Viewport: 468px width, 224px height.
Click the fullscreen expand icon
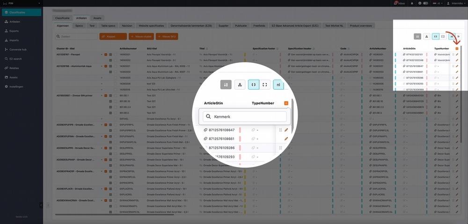tap(265, 84)
